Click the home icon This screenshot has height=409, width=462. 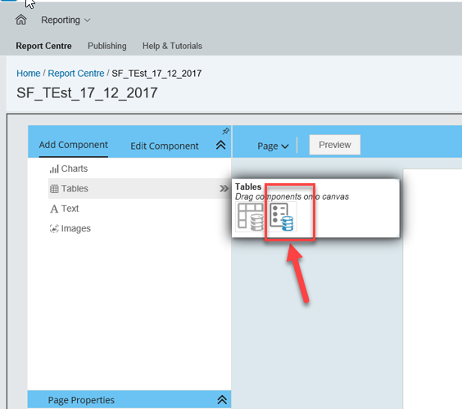click(x=21, y=20)
